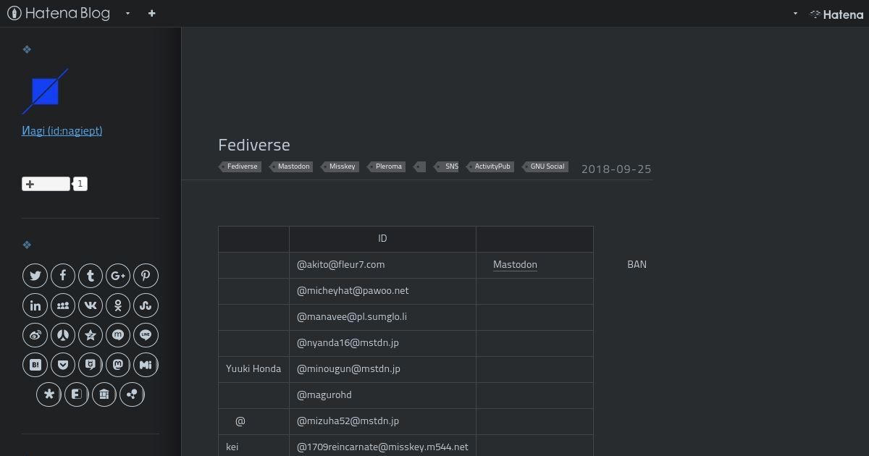This screenshot has height=456, width=869.
Task: Follow the Mastodon link in table
Action: [x=515, y=265]
